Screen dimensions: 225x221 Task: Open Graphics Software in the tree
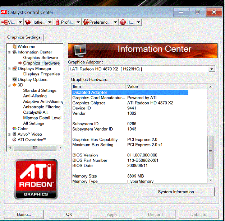click(41, 57)
